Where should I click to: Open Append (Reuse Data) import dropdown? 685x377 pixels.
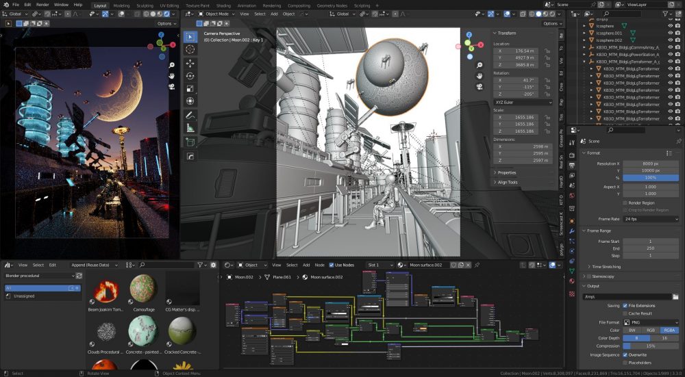(x=93, y=265)
